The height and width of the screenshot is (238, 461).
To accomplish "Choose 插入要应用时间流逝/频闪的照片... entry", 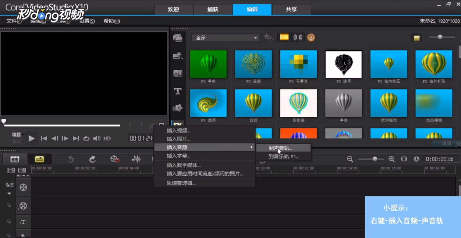I will tap(204, 174).
